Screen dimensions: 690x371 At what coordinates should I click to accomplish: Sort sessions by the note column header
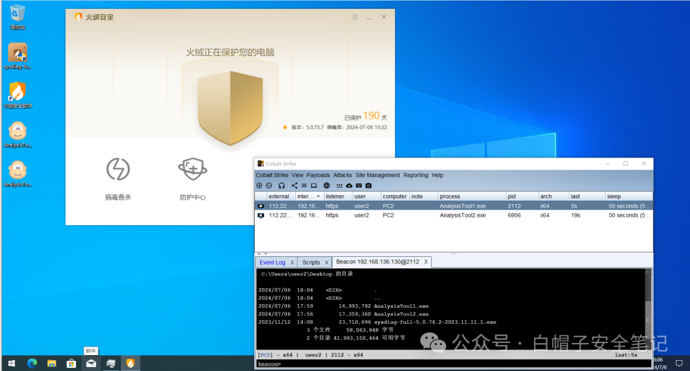click(424, 196)
